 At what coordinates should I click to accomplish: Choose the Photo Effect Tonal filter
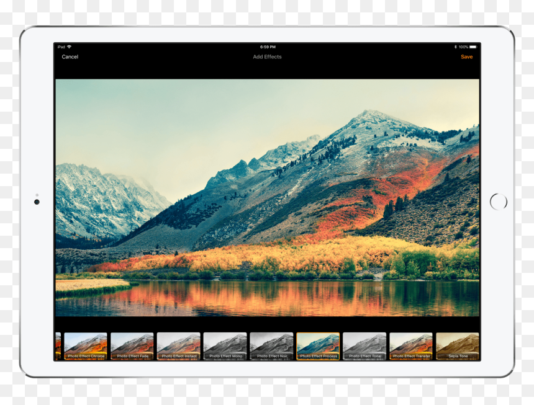pos(364,346)
